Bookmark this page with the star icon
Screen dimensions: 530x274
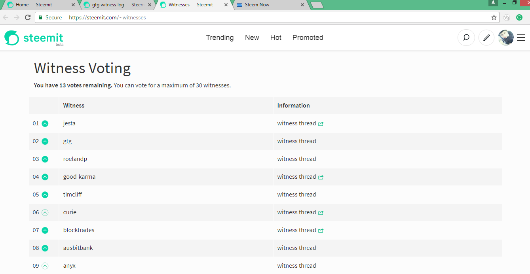click(x=494, y=17)
